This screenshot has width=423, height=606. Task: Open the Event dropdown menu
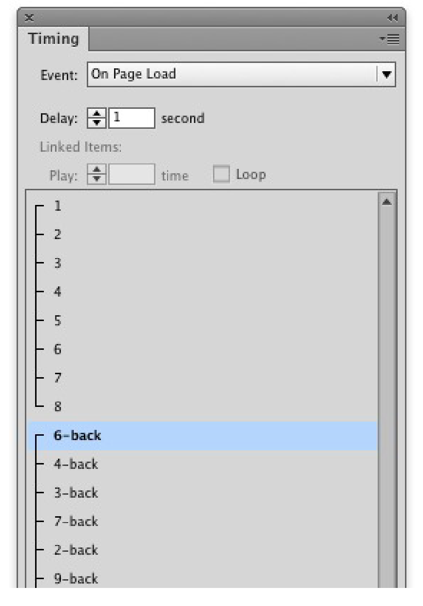point(387,75)
